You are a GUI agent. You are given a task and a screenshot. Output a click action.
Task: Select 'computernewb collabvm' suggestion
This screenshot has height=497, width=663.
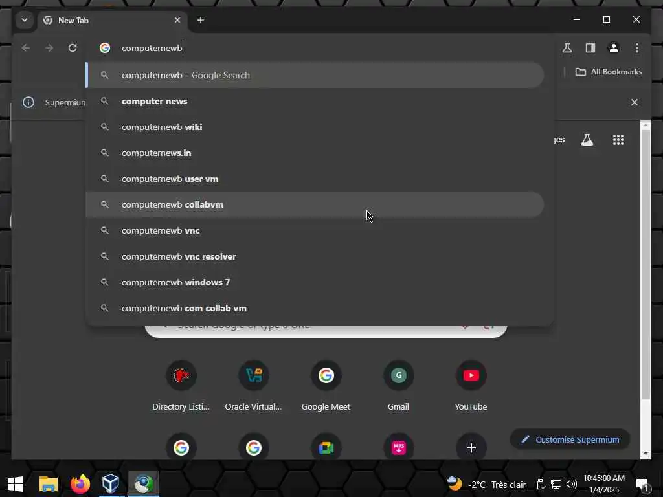[315, 204]
